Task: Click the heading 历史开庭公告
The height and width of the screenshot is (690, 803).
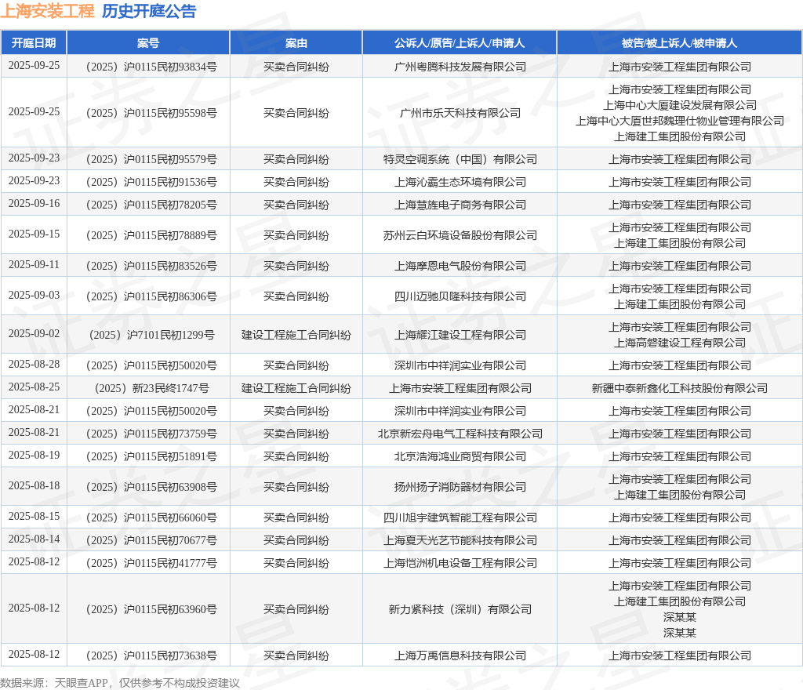Action: point(149,11)
